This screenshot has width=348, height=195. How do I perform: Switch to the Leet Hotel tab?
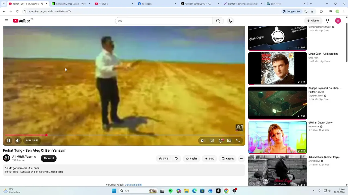tap(286, 4)
